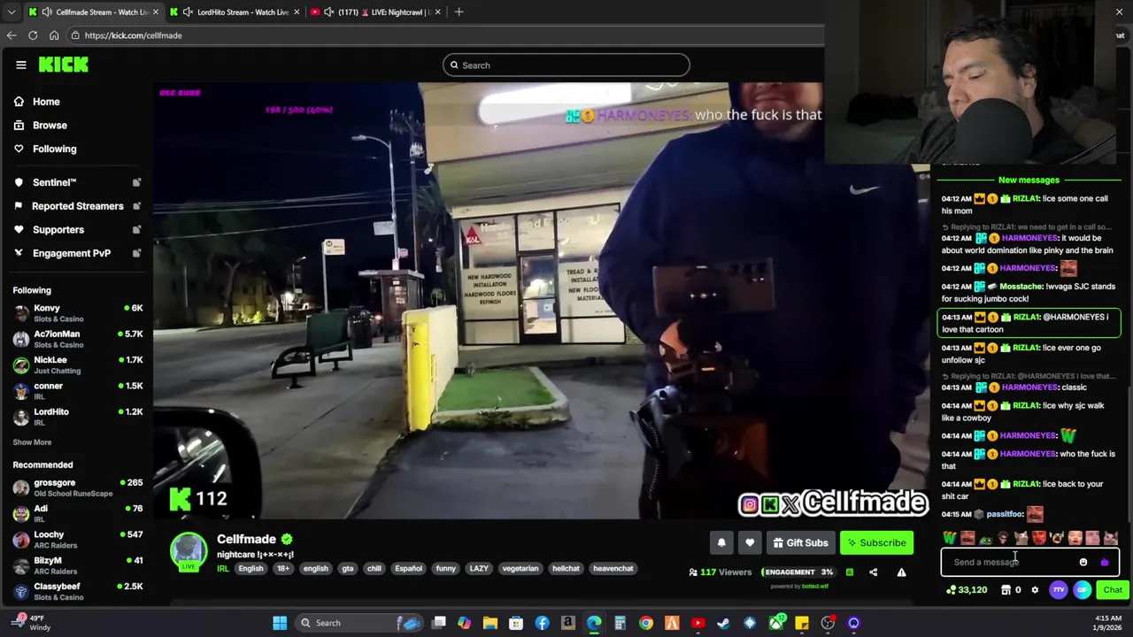Toggle Reported Streamers lock icon
Viewport: 1133px width, 637px height.
[x=136, y=206]
